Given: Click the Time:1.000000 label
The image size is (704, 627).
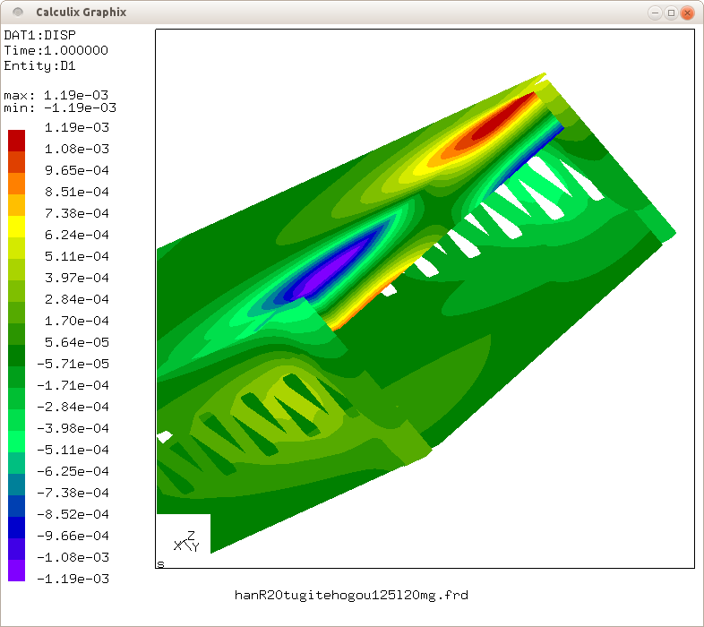Looking at the screenshot, I should [x=56, y=50].
